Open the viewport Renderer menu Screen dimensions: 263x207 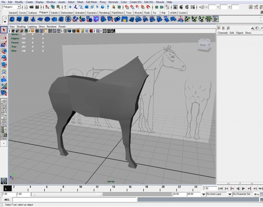51,26
